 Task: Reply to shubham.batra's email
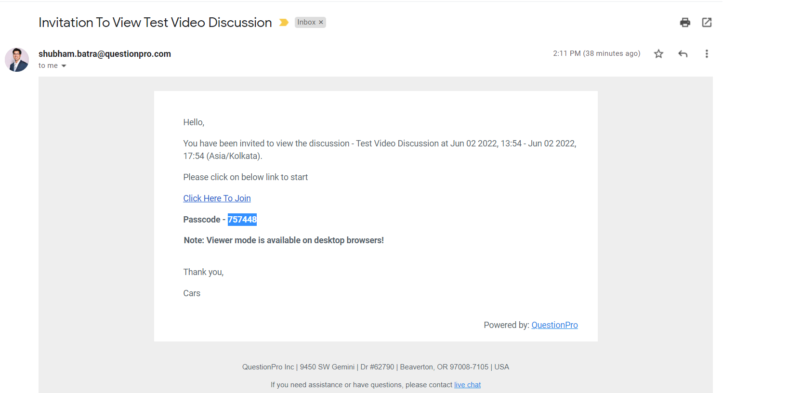pyautogui.click(x=683, y=54)
